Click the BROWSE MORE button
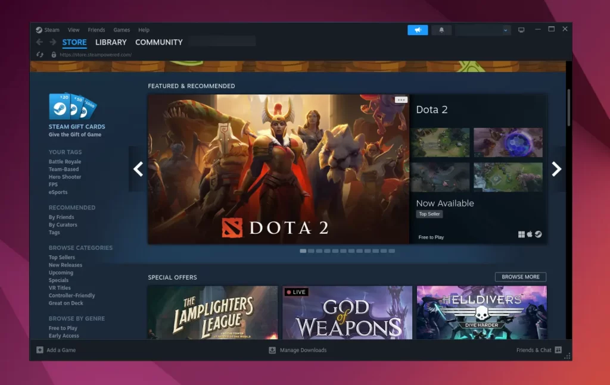 (x=520, y=277)
